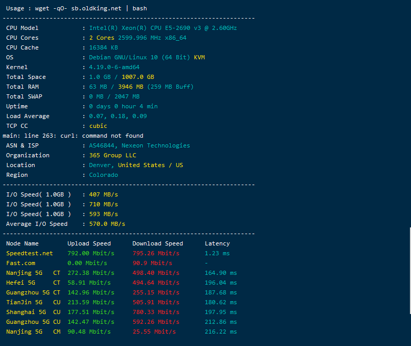Select the yellow "2 Cores" value

102,38
